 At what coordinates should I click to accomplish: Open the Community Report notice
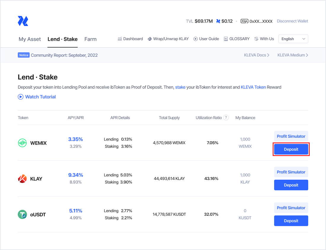pos(64,55)
